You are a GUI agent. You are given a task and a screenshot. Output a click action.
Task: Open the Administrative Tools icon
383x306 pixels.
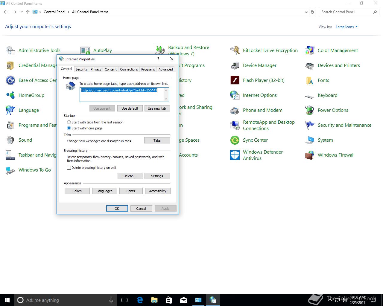10,51
